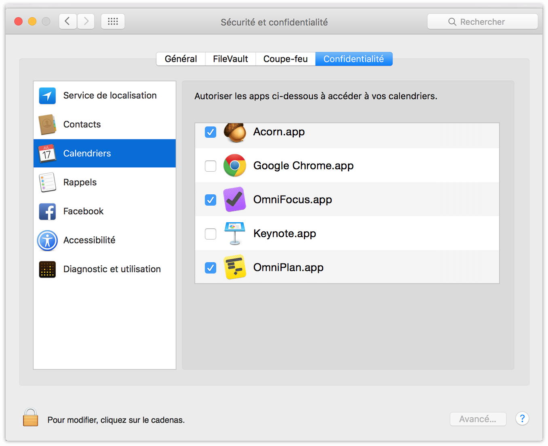Image resolution: width=548 pixels, height=446 pixels.
Task: Uncheck OmniFocus.app calendar access
Action: coord(211,200)
